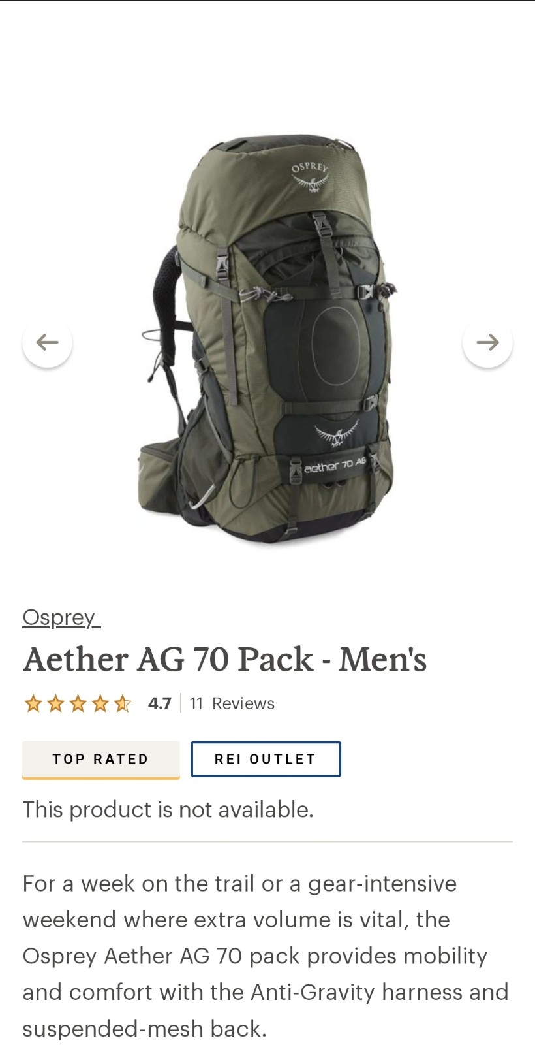Screen dimensions: 535x1045
Task: Select the REI OUTLET badge
Action: point(266,759)
